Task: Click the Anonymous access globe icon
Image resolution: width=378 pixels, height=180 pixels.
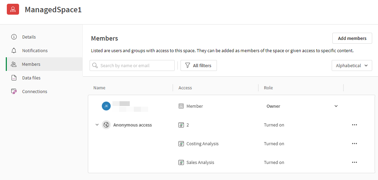Action: click(106, 125)
